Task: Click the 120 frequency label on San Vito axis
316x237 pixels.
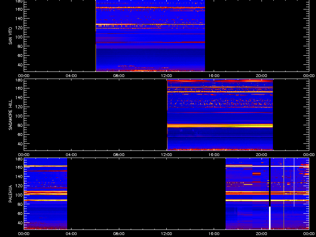Action: point(19,28)
